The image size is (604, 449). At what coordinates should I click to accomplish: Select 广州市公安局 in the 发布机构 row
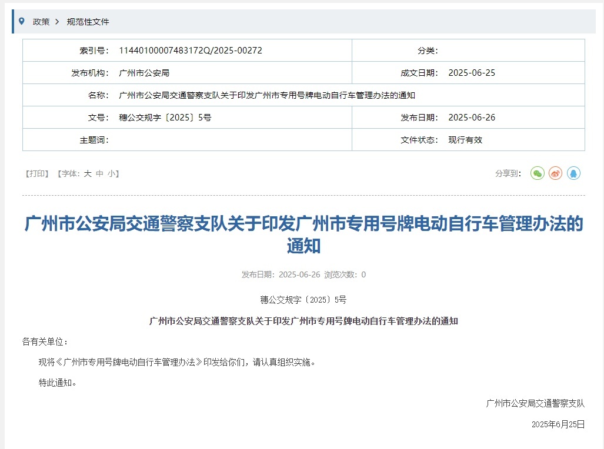(144, 73)
